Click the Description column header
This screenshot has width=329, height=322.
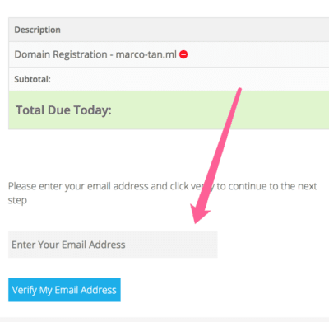[x=37, y=30]
